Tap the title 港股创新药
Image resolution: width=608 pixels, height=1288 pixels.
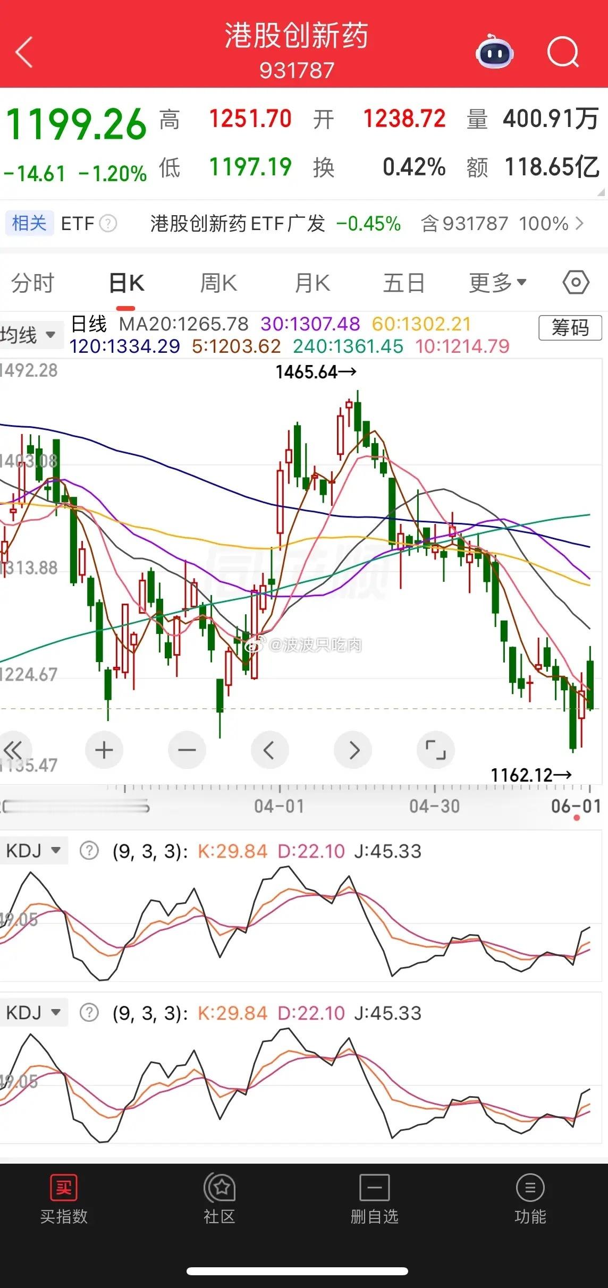297,36
